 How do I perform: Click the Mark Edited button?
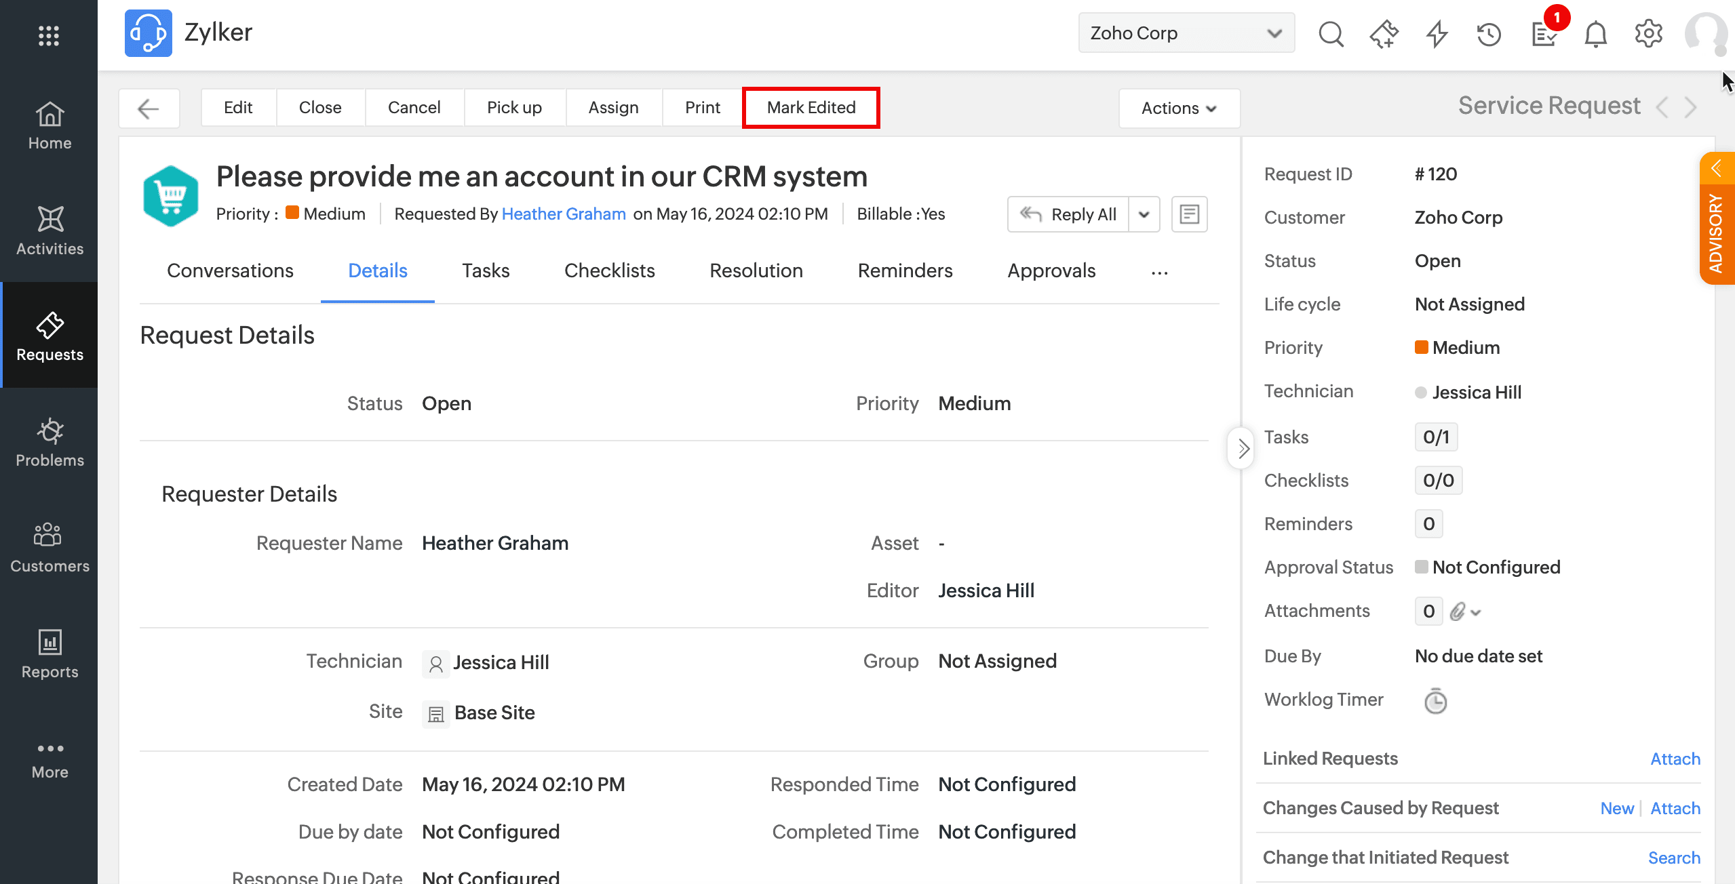point(811,108)
